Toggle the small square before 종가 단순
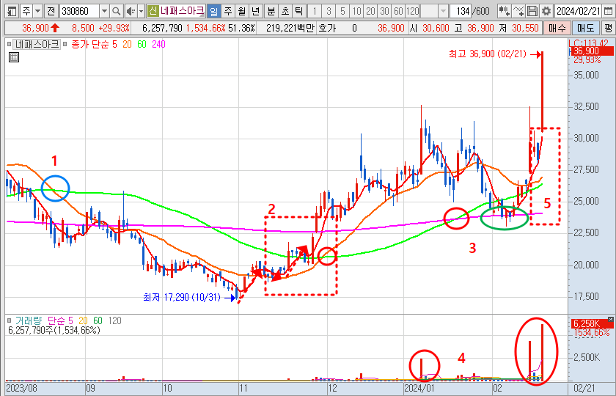 point(65,45)
